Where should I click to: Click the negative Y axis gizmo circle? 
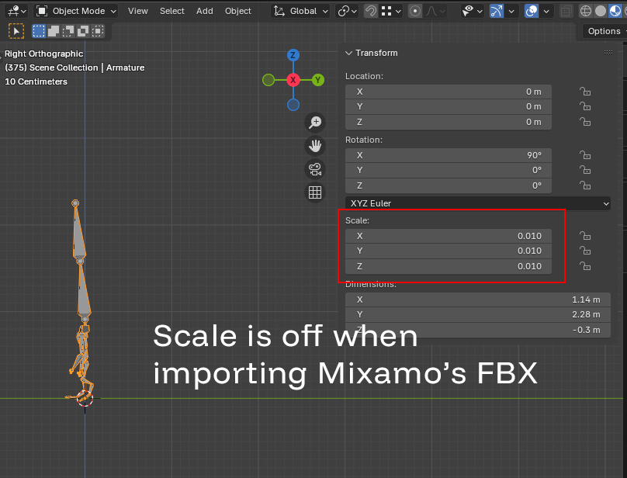[x=268, y=80]
